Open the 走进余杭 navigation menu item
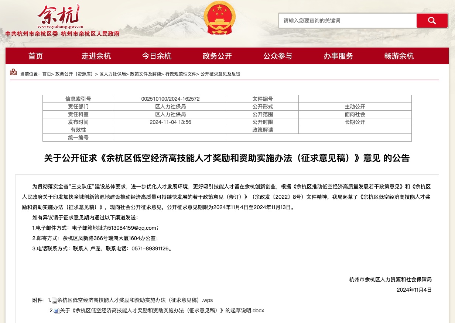 coord(96,56)
